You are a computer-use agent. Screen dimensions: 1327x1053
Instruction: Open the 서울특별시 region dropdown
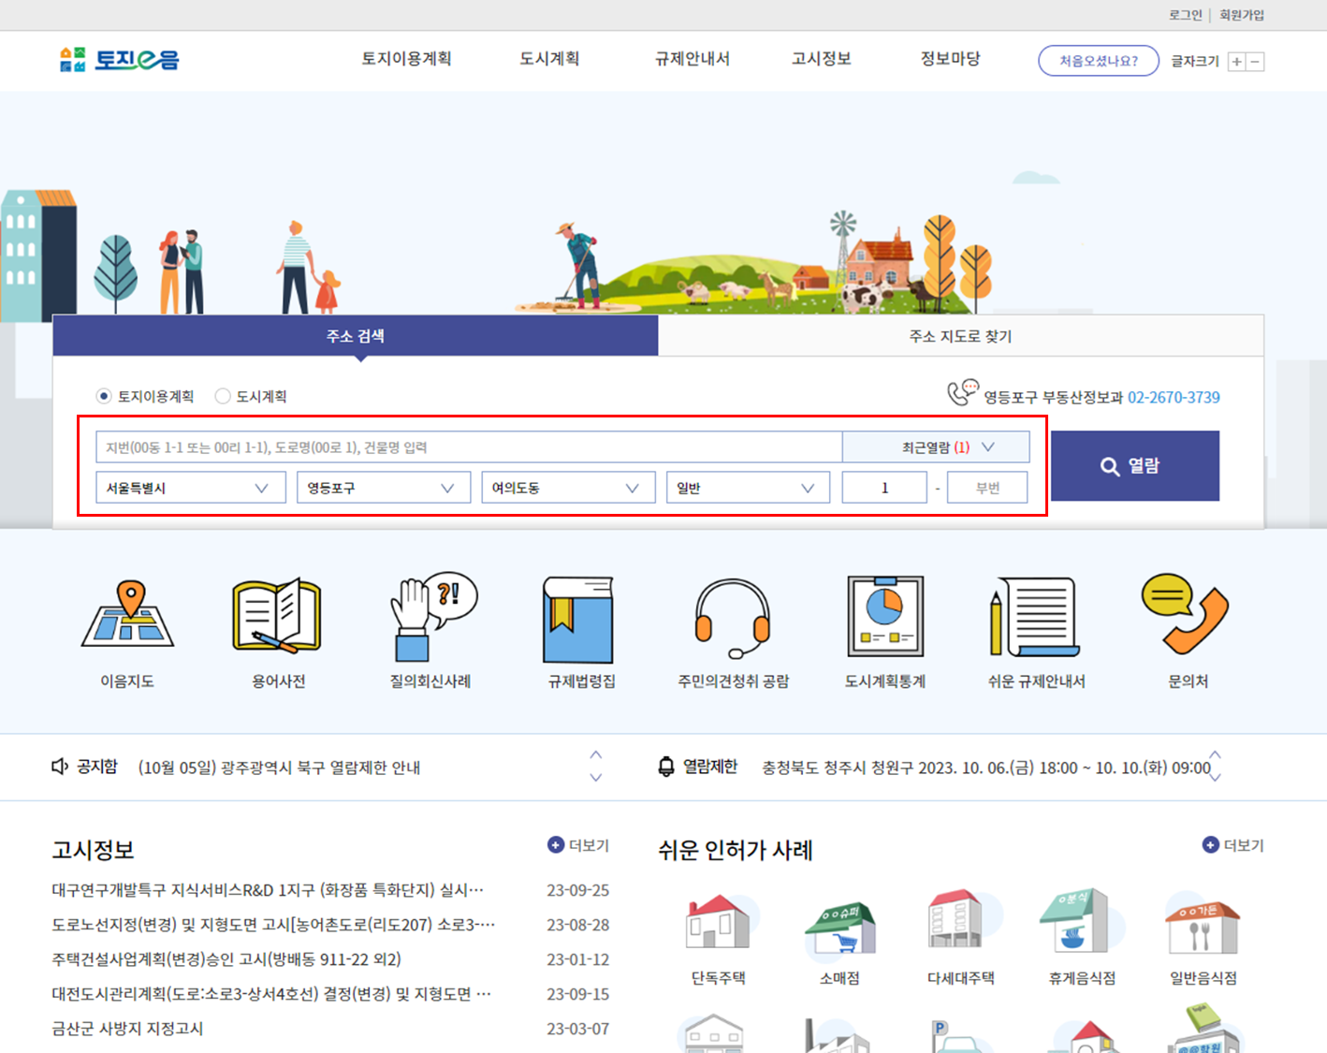(191, 487)
